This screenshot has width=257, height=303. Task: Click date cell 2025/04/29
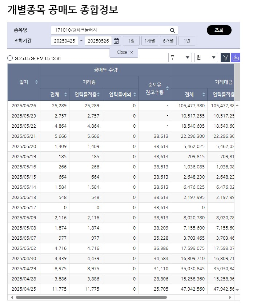click(24, 268)
